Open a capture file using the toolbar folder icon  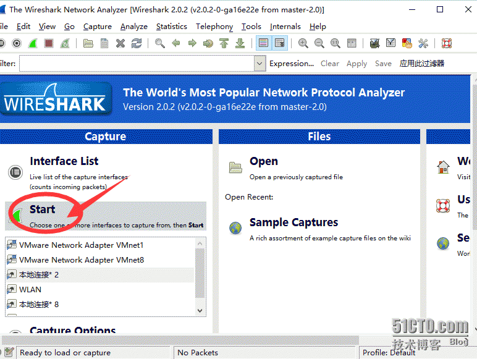88,43
